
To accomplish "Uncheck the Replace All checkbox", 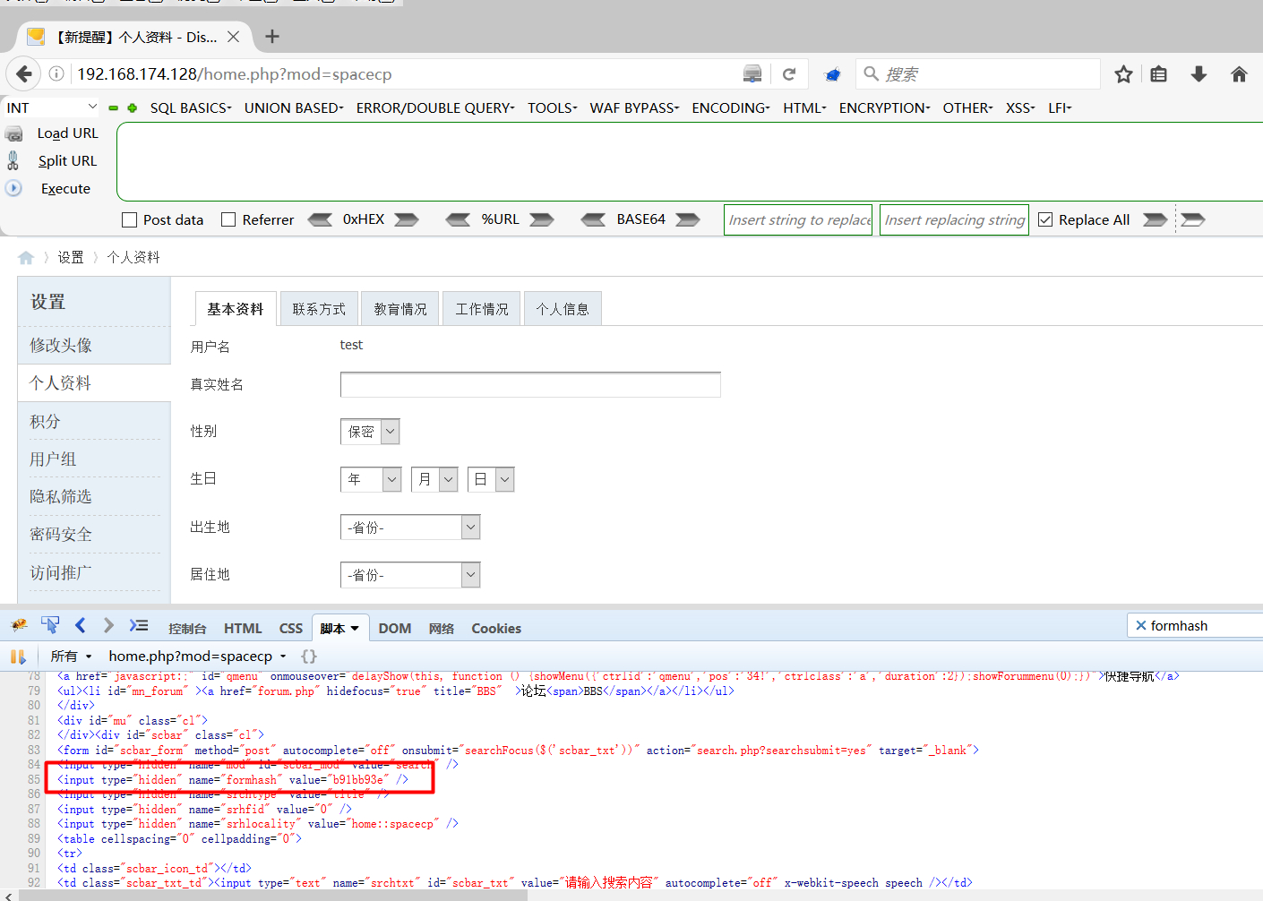I will (1045, 220).
